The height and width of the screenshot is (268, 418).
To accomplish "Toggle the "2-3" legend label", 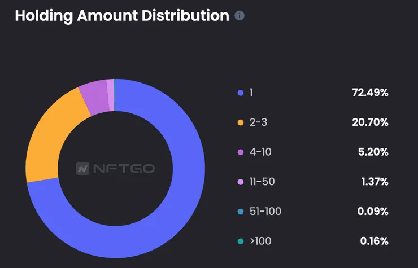I will coord(258,122).
